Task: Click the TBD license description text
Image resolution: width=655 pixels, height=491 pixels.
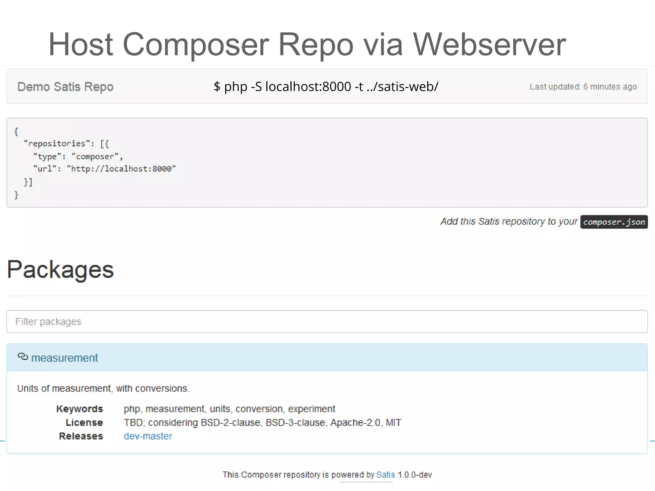Action: 262,423
